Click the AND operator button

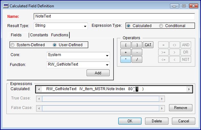[186, 45]
